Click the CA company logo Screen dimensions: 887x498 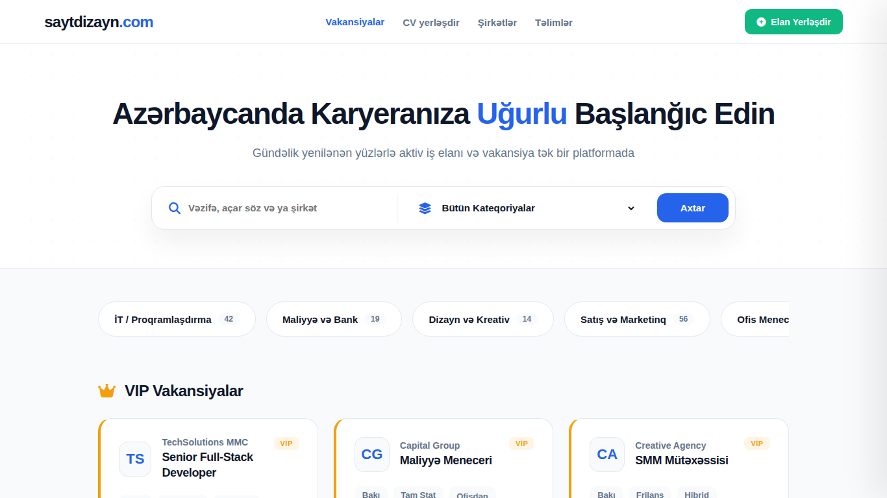(x=607, y=455)
